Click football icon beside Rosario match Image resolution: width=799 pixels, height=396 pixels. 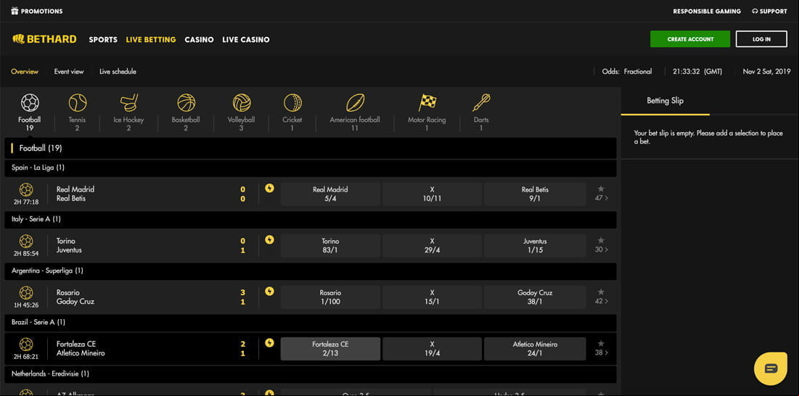pyautogui.click(x=26, y=293)
